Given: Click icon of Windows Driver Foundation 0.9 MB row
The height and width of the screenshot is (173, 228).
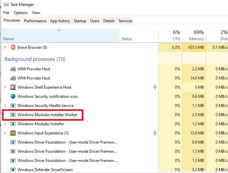Looking at the screenshot, I should point(13,142).
